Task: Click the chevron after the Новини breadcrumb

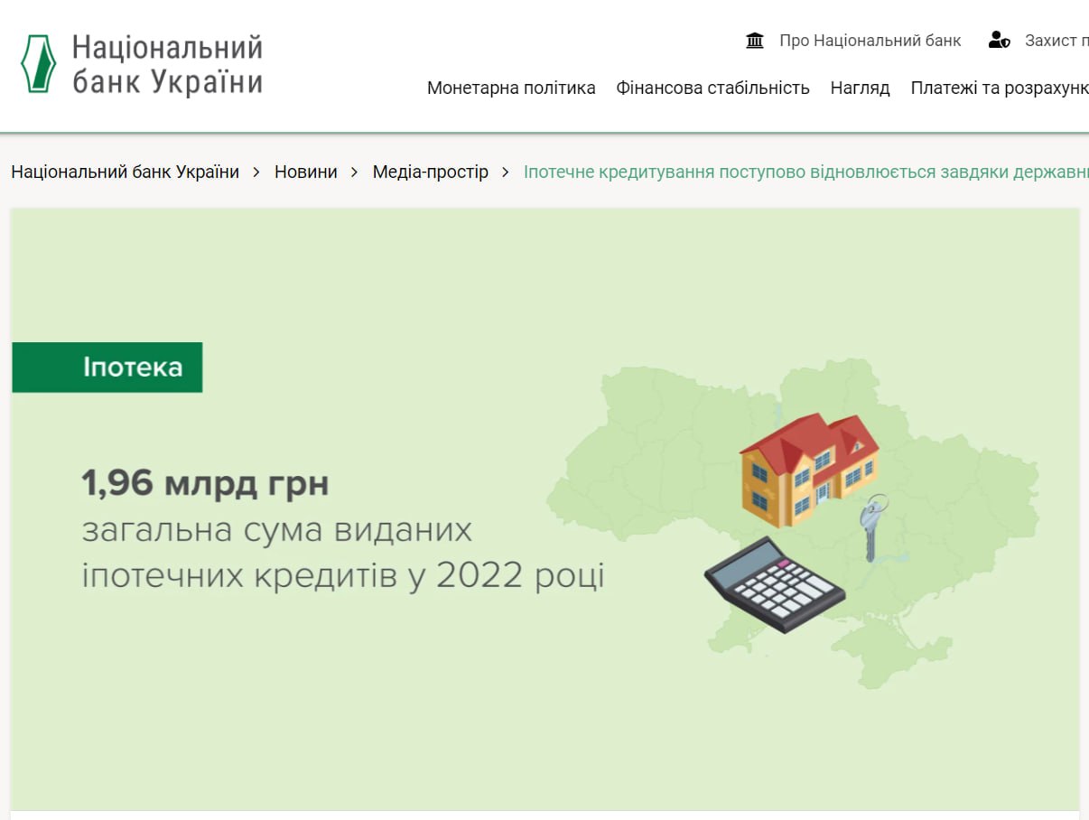Action: point(355,172)
